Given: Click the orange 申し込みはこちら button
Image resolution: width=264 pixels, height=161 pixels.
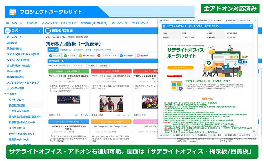Looking at the screenshot, I should [x=180, y=68].
